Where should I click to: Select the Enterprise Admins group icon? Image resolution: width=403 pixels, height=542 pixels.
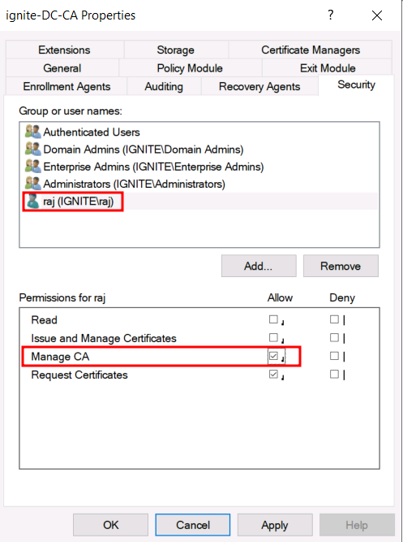pos(33,167)
